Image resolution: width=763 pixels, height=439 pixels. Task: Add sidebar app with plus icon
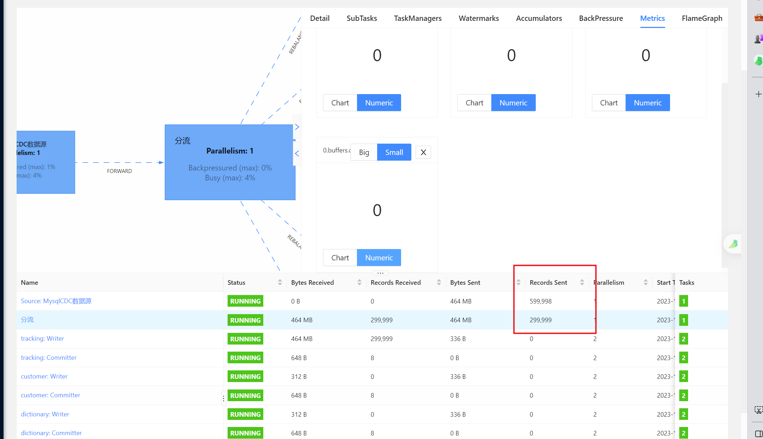(758, 94)
